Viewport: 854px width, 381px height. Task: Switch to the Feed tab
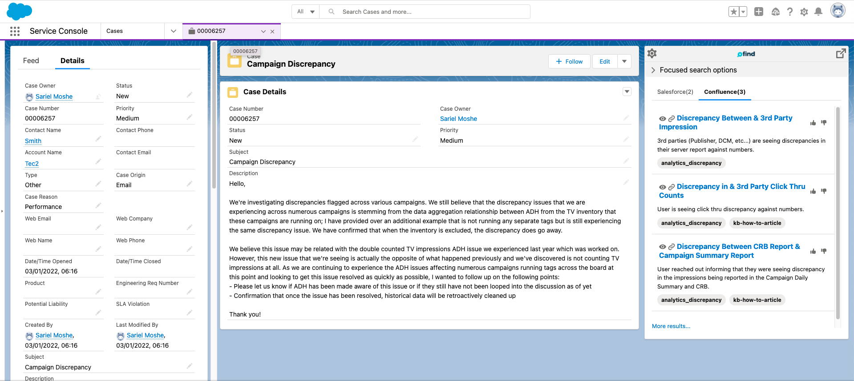pyautogui.click(x=31, y=60)
